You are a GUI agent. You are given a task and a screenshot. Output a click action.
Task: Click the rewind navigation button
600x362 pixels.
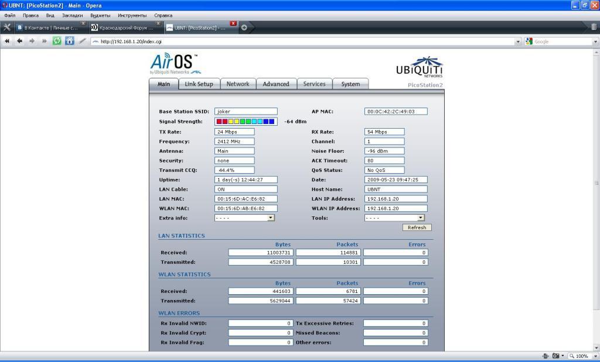click(7, 41)
